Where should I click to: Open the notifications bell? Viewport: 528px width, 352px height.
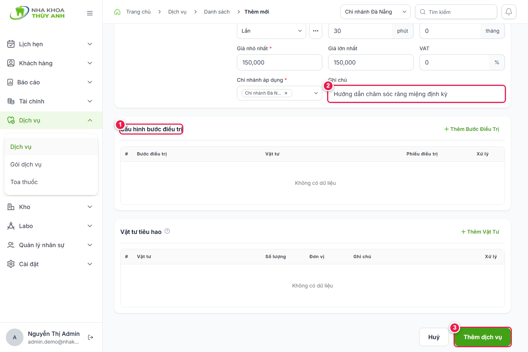509,12
